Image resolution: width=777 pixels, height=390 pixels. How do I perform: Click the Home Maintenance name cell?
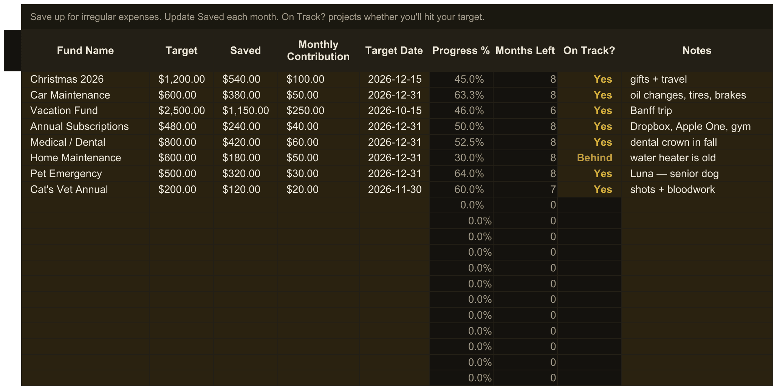tap(85, 158)
